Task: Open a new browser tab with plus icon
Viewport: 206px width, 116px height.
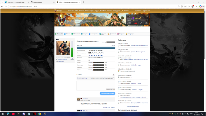Action: [83, 2]
